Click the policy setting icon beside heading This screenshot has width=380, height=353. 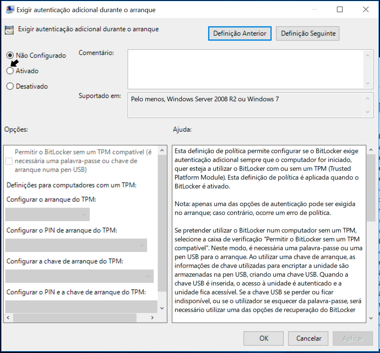click(9, 30)
